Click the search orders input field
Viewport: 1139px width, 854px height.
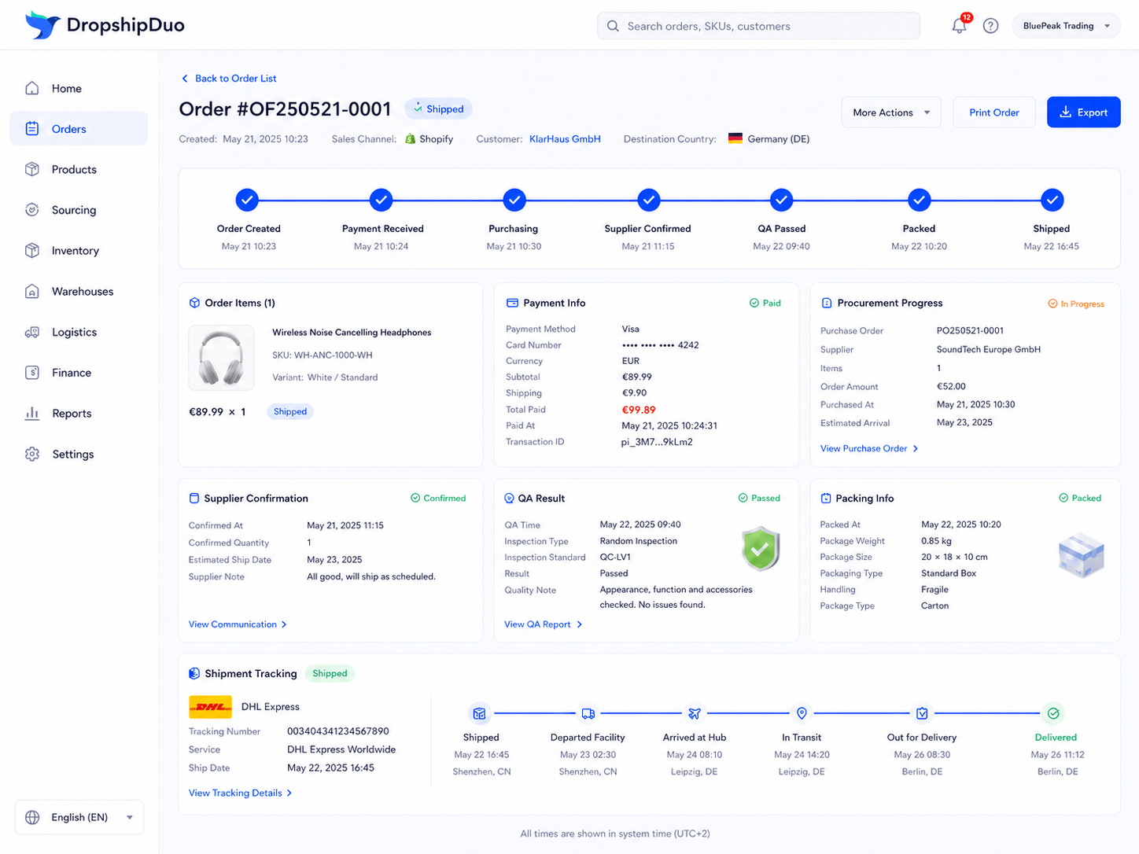[758, 26]
